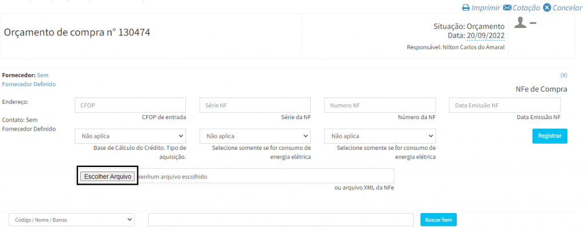
Task: Close the NFe de Compra panel via (X)
Action: [563, 75]
